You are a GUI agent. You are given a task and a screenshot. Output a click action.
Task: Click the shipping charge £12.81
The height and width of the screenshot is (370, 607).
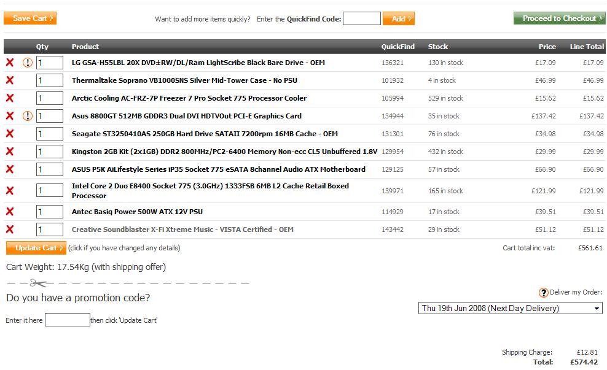click(587, 352)
